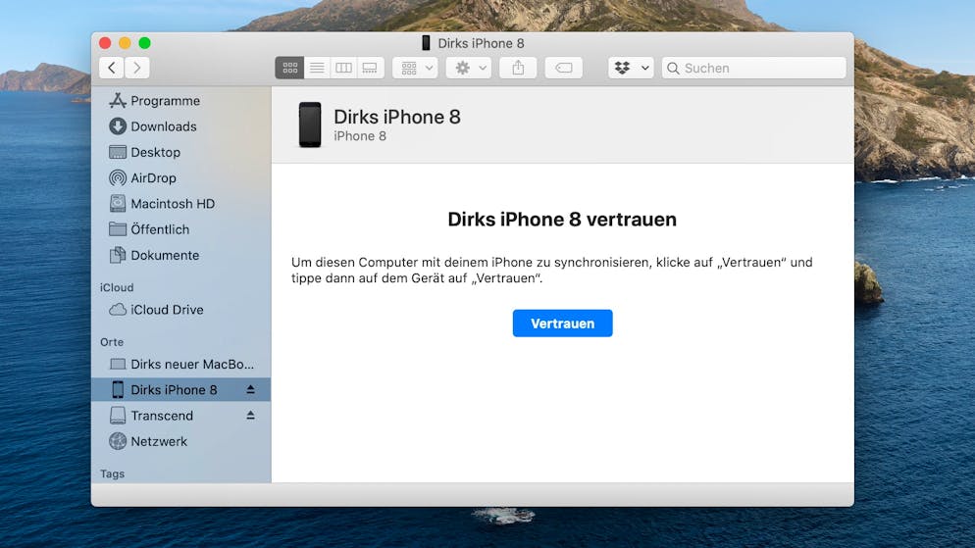Click the Macintosh HD disk icon
The width and height of the screenshot is (975, 548).
coord(118,203)
